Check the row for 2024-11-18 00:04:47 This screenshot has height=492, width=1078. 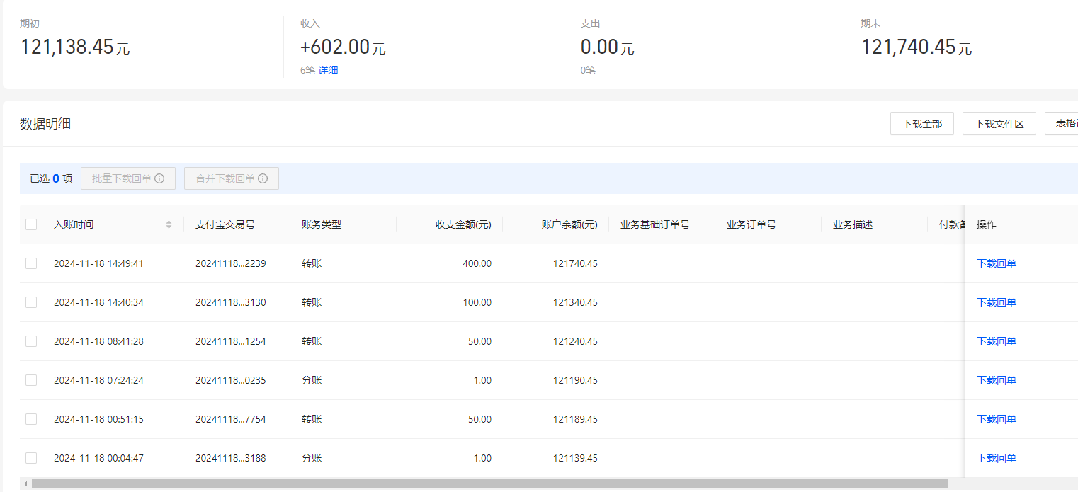pos(31,458)
